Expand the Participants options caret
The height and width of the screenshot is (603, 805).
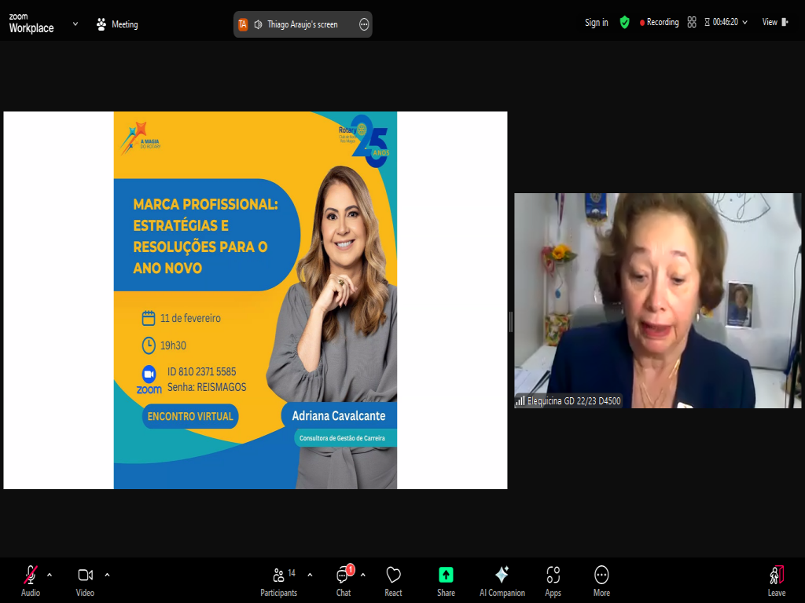310,574
